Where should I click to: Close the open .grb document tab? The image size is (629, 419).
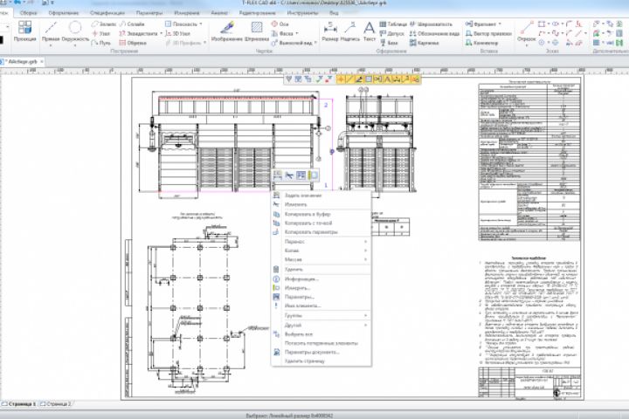point(42,62)
